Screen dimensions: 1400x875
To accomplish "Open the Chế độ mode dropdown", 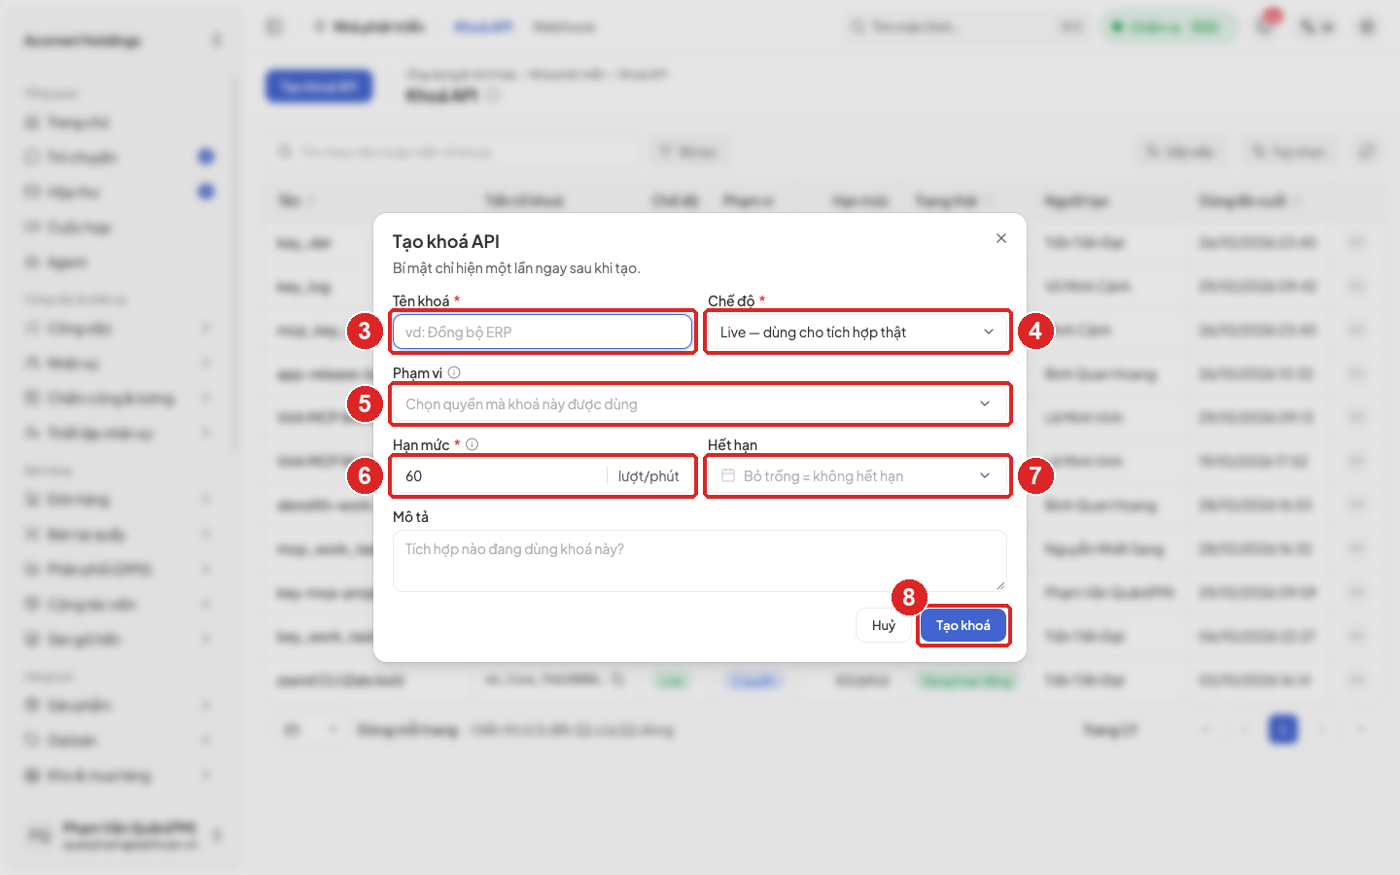I will 857,332.
